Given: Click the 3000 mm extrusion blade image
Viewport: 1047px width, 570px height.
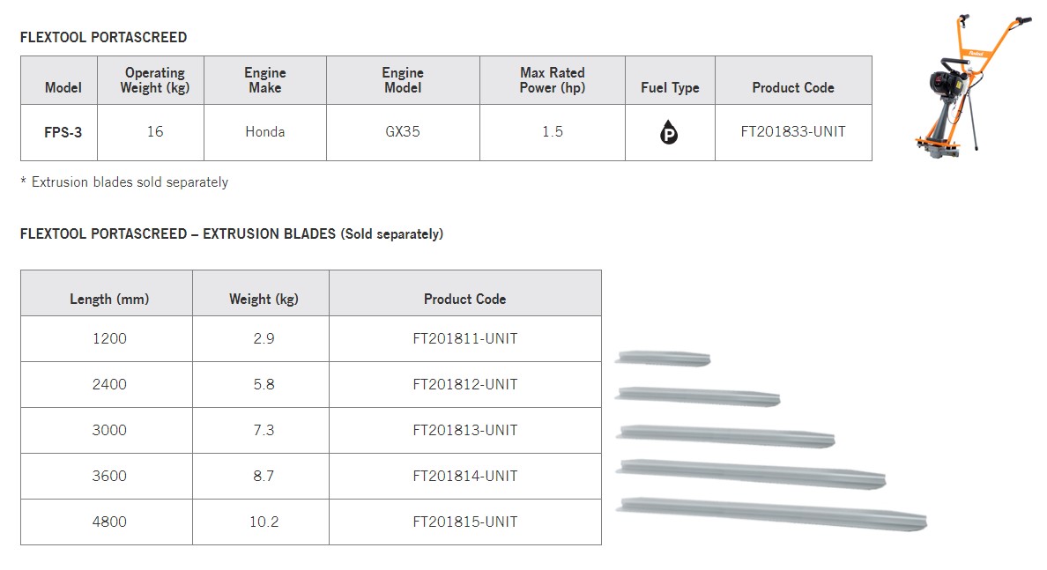Looking at the screenshot, I should pos(725,435).
